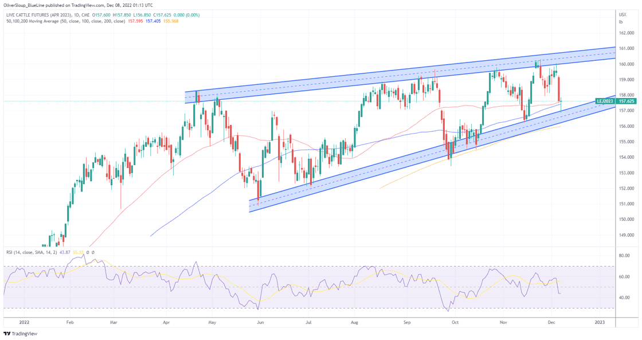Click the 2023 label on time axis
642x340 pixels.
click(600, 323)
